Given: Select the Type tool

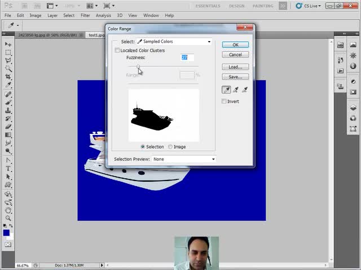Looking at the screenshot, I should coord(8,169).
